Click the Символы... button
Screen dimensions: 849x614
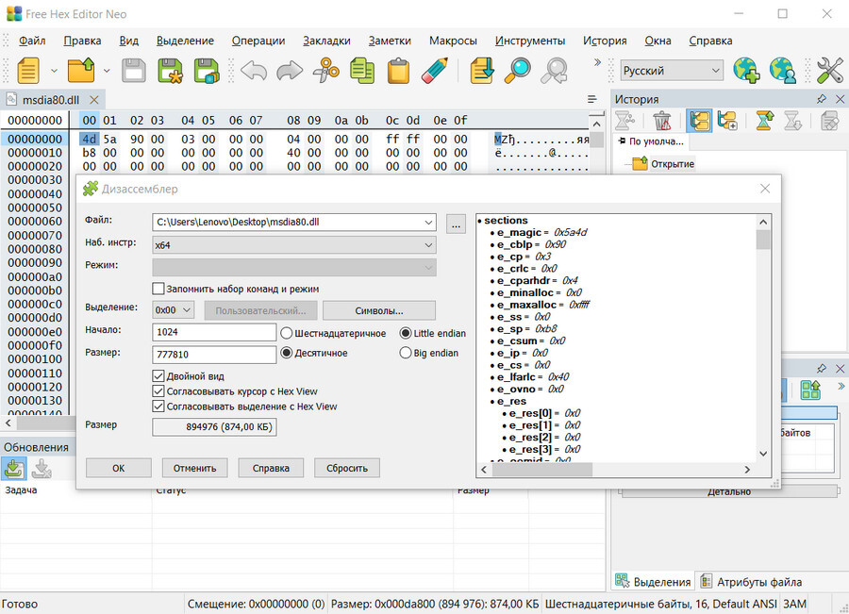[x=379, y=311]
